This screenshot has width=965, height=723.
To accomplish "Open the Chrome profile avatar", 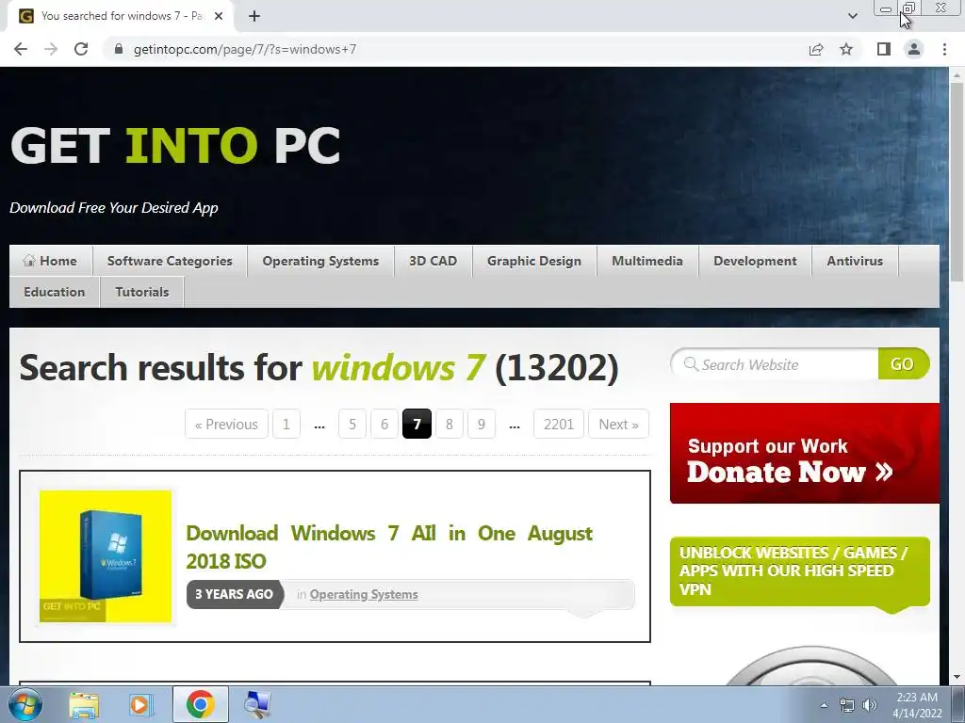I will click(914, 49).
